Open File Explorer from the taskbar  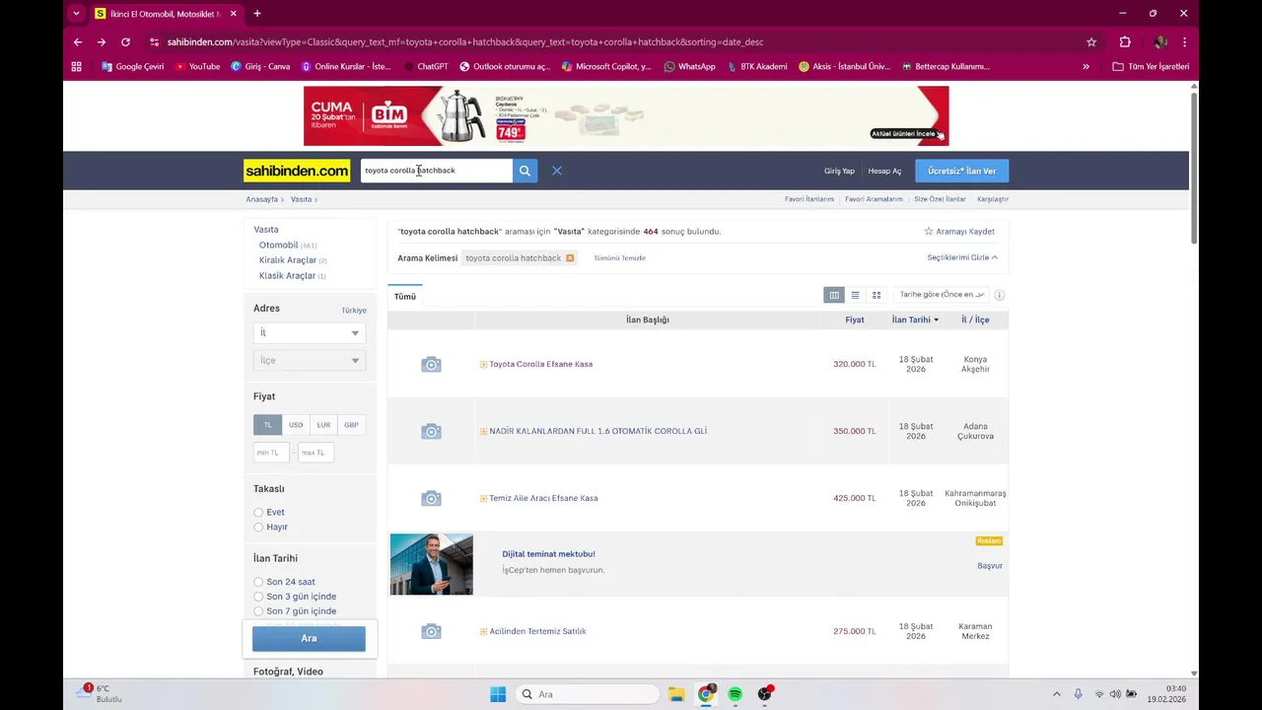pyautogui.click(x=676, y=694)
